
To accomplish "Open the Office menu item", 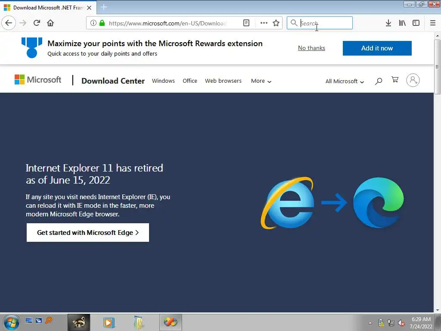I will pos(190,81).
